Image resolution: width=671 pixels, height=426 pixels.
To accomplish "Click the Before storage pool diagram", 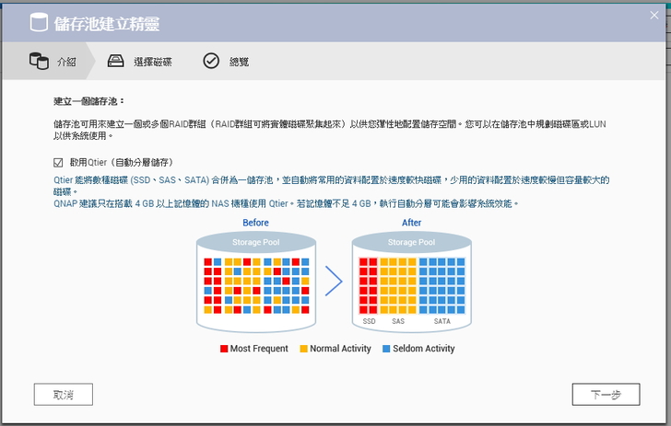I will (x=256, y=282).
